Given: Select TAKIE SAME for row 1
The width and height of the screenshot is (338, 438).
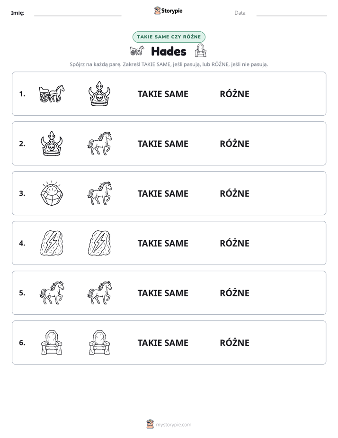Looking at the screenshot, I should (x=163, y=94).
